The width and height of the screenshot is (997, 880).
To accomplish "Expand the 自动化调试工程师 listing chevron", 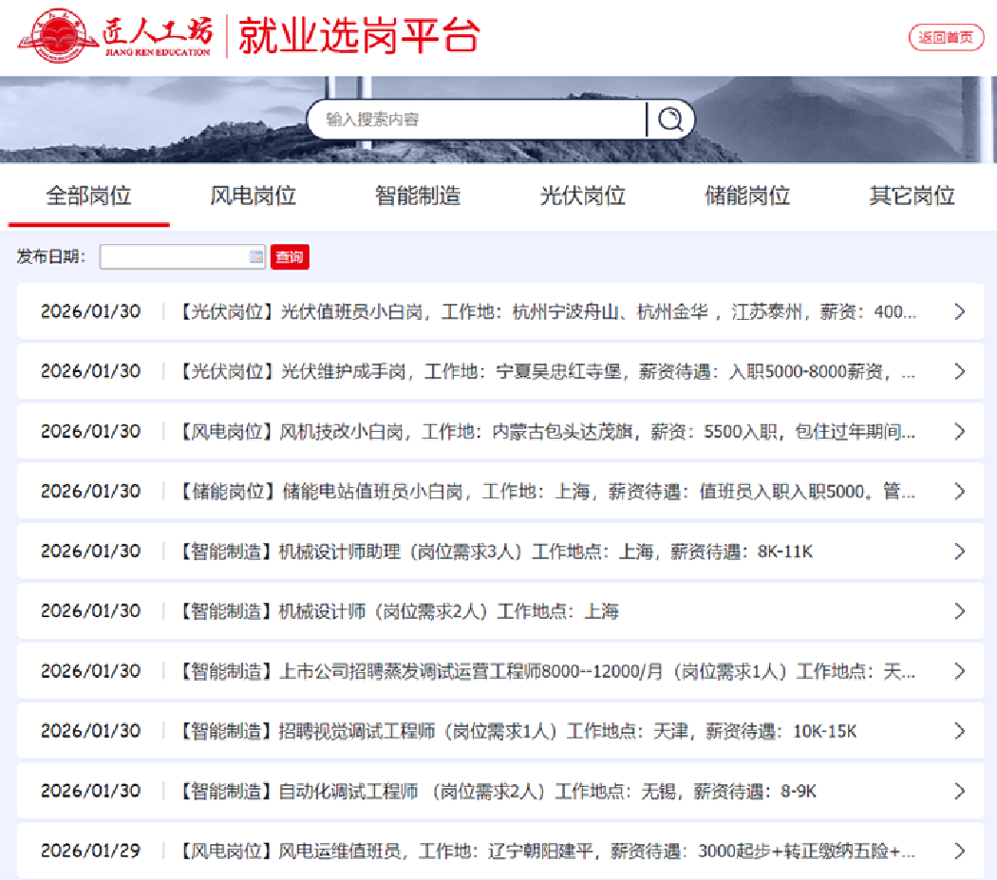I will click(x=959, y=791).
